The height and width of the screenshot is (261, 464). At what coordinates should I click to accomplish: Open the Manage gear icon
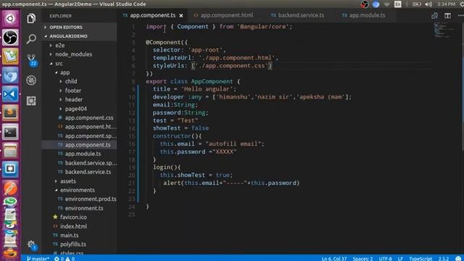(31, 245)
